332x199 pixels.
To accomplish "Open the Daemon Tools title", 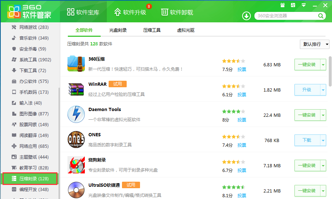I will pyautogui.click(x=105, y=110).
